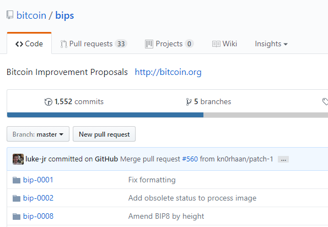The image size is (328, 227).
Task: Click the language breakdown color bar
Action: pos(168,115)
